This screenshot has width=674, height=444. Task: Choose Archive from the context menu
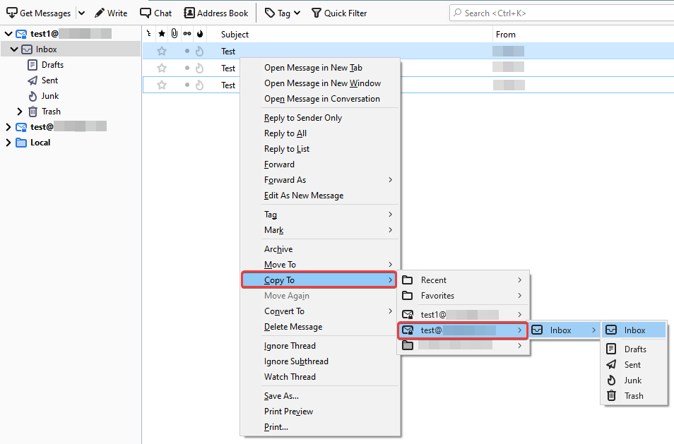tap(278, 249)
